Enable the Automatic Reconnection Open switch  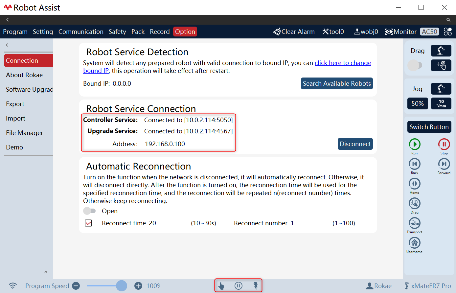click(x=89, y=211)
